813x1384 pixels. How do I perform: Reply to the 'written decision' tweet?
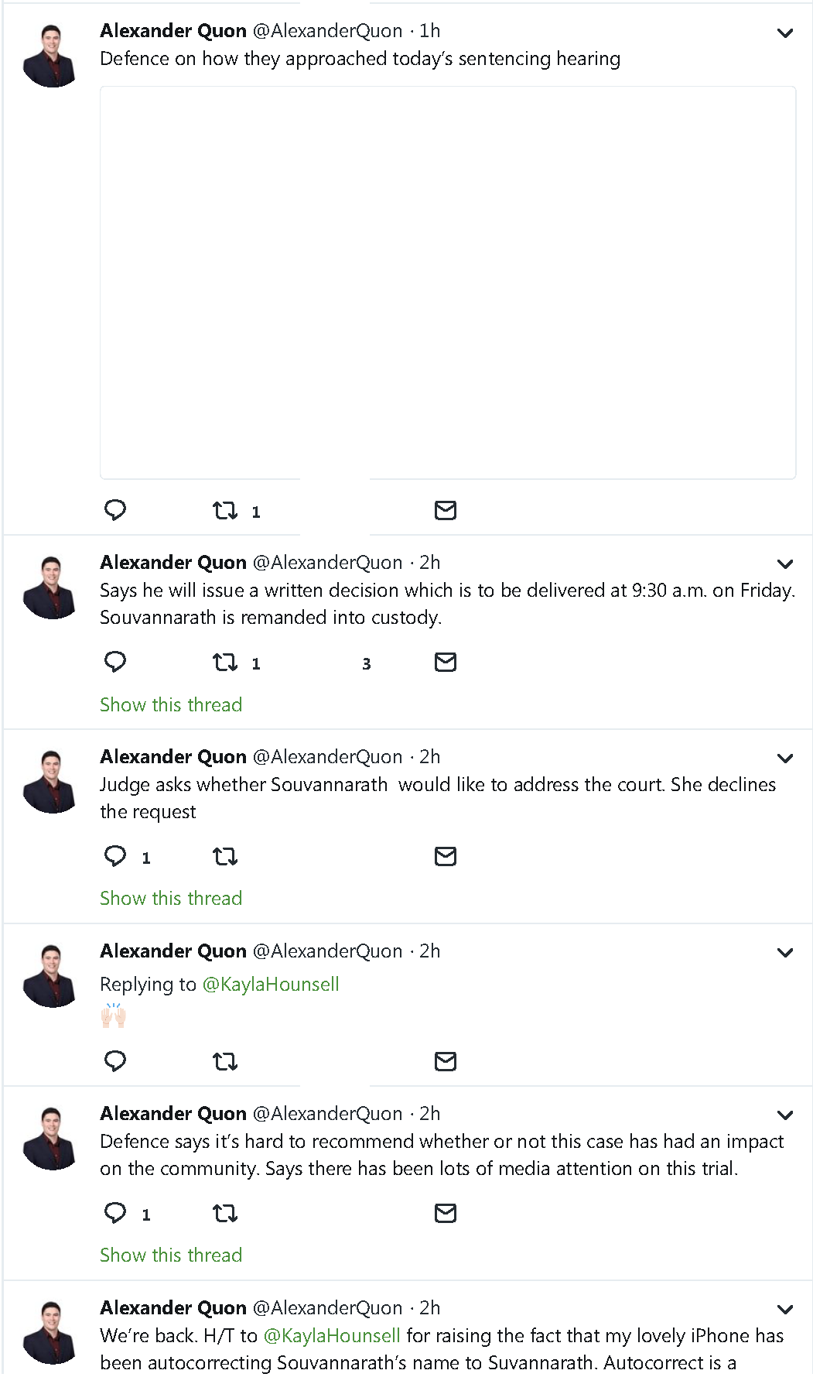click(115, 662)
